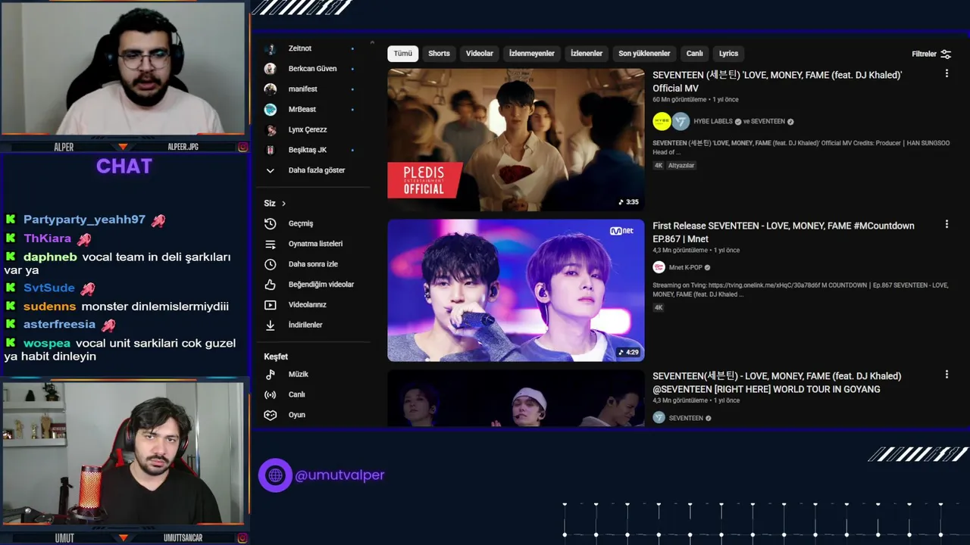Image resolution: width=970 pixels, height=545 pixels.
Task: Play the GOYANG world tour concert thumbnail
Action: (515, 398)
